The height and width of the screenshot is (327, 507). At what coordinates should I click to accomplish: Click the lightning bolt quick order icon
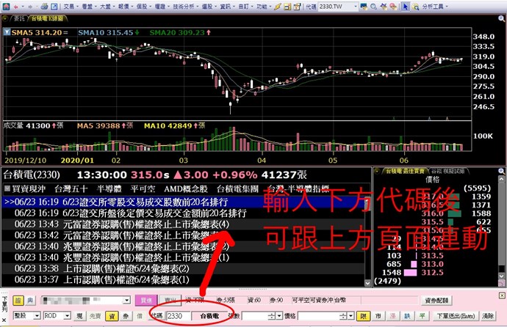click(278, 7)
